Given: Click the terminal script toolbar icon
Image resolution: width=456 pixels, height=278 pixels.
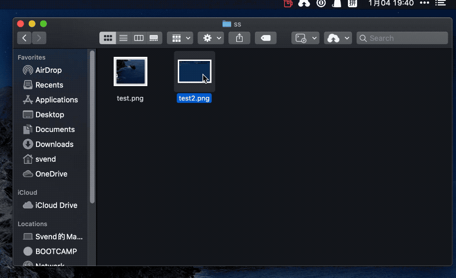Looking at the screenshot, I should (306, 38).
